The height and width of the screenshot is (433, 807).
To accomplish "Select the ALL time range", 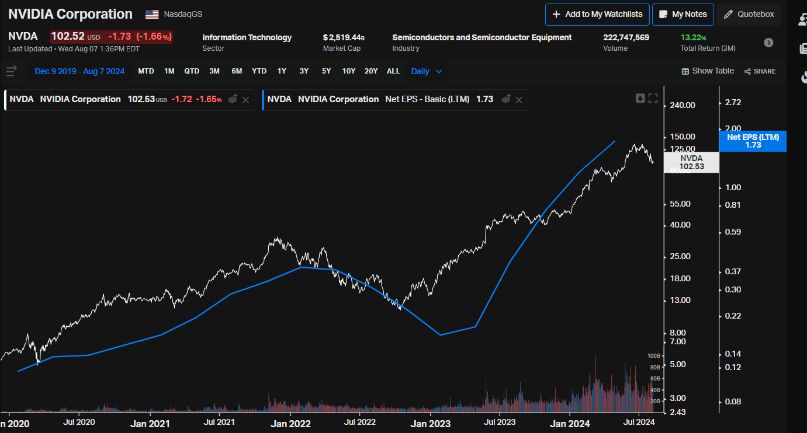I will click(x=393, y=71).
